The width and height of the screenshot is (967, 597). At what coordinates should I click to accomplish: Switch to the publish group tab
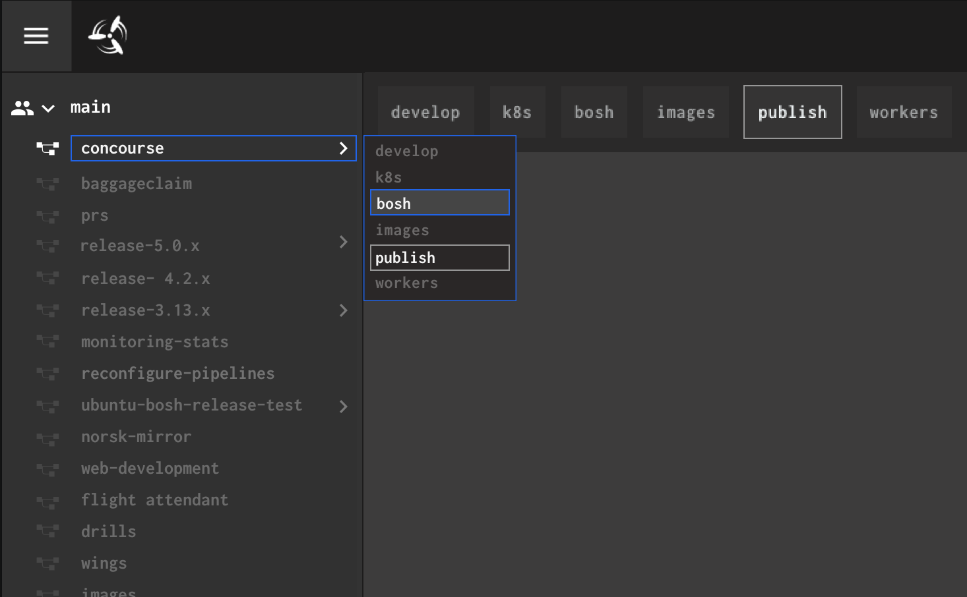pos(792,112)
